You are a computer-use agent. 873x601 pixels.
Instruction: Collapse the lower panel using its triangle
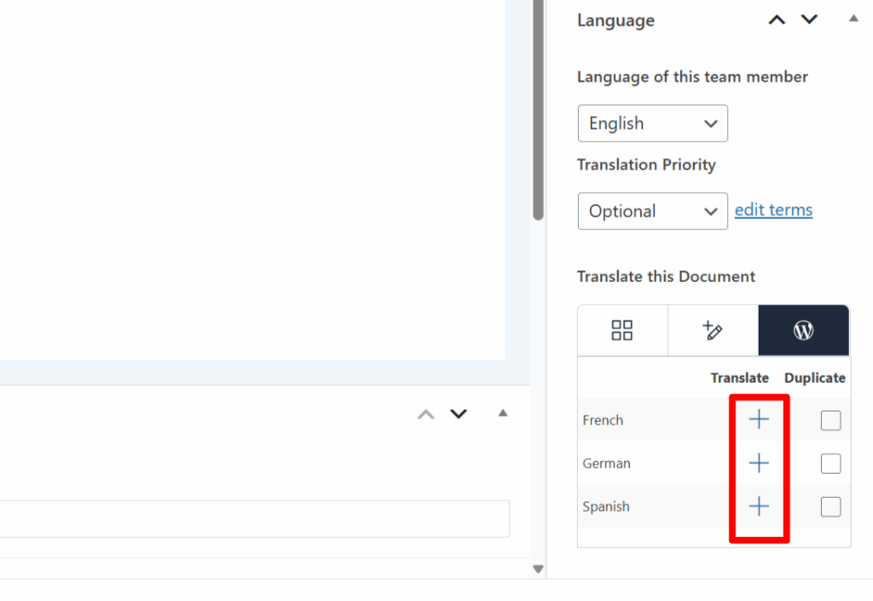click(x=502, y=413)
